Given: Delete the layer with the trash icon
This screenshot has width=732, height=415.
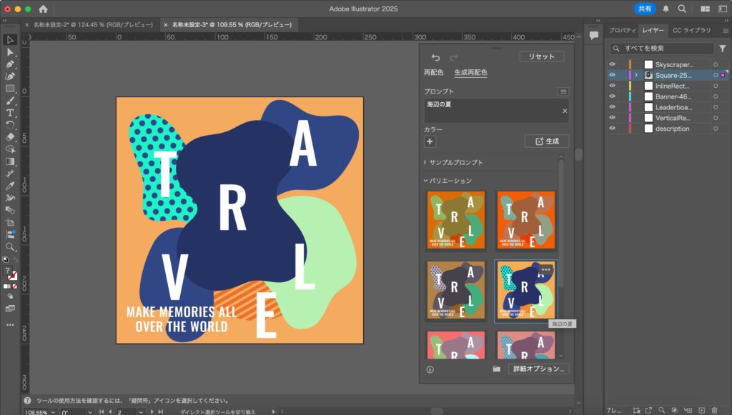Looking at the screenshot, I should 714,410.
